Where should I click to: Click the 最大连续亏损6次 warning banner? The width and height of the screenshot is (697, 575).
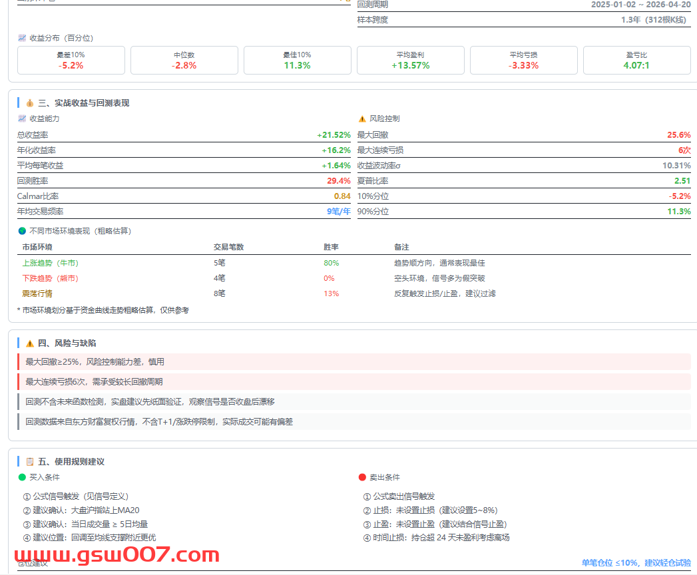(354, 382)
